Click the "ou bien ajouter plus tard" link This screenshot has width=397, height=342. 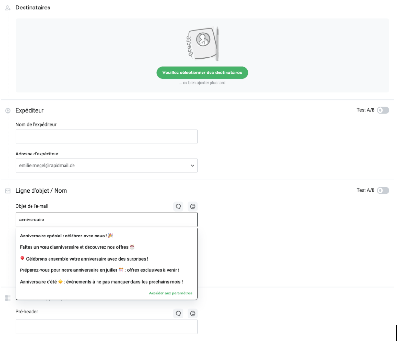[202, 83]
